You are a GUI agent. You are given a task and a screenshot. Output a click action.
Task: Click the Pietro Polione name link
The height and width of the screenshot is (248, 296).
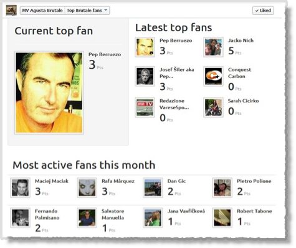pos(254,181)
